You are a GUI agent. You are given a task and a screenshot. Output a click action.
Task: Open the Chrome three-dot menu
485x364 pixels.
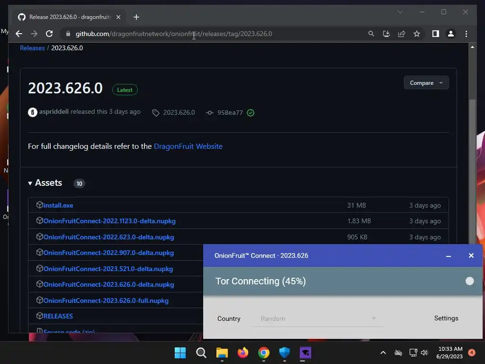[x=466, y=34]
